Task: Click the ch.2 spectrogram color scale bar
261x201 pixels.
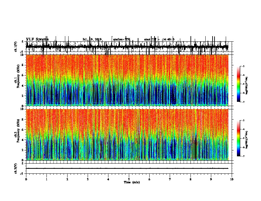Action: click(239, 138)
